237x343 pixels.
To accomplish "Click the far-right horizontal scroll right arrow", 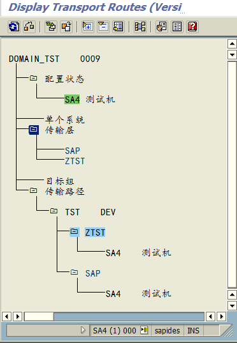I will (221, 316).
